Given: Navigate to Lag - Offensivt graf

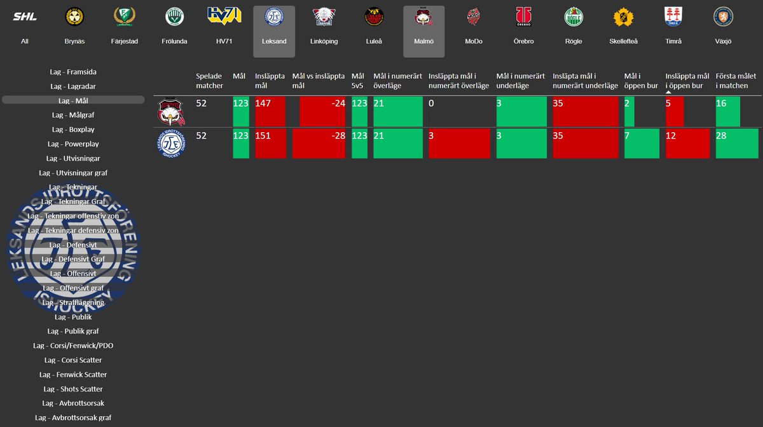Looking at the screenshot, I should (x=73, y=288).
